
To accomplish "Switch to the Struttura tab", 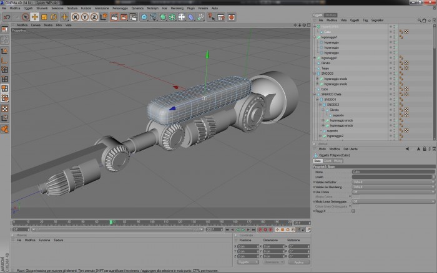I will 330,15.
